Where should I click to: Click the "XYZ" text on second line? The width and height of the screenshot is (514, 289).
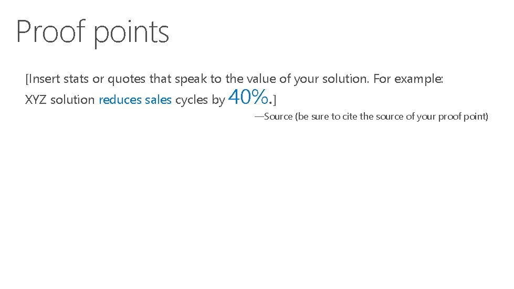[36, 100]
